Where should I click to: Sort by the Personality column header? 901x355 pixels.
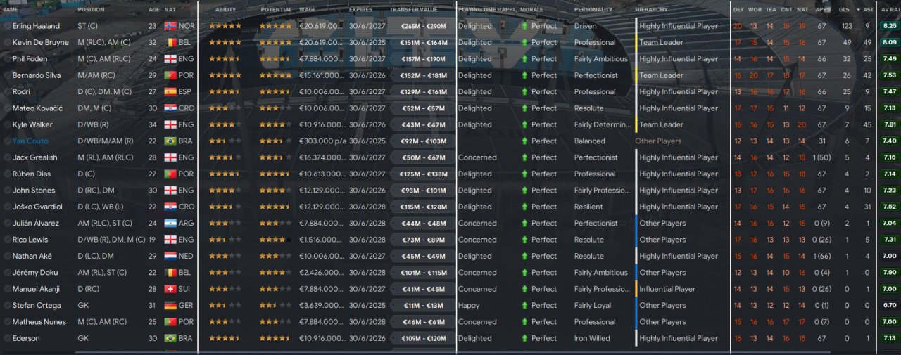pos(593,10)
